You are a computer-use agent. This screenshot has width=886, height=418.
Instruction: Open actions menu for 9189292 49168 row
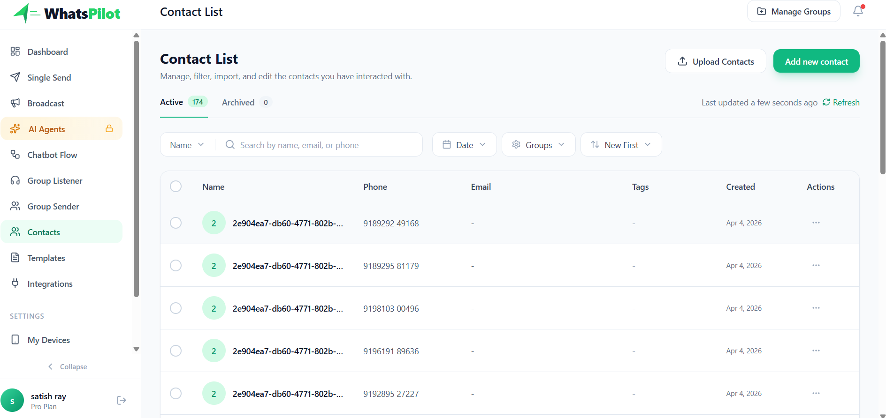coord(816,223)
